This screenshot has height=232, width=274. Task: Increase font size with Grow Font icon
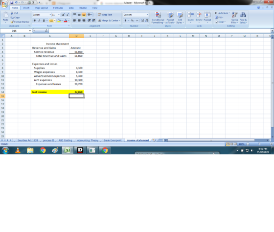coord(63,15)
